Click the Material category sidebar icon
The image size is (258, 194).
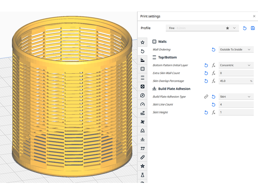142,95
